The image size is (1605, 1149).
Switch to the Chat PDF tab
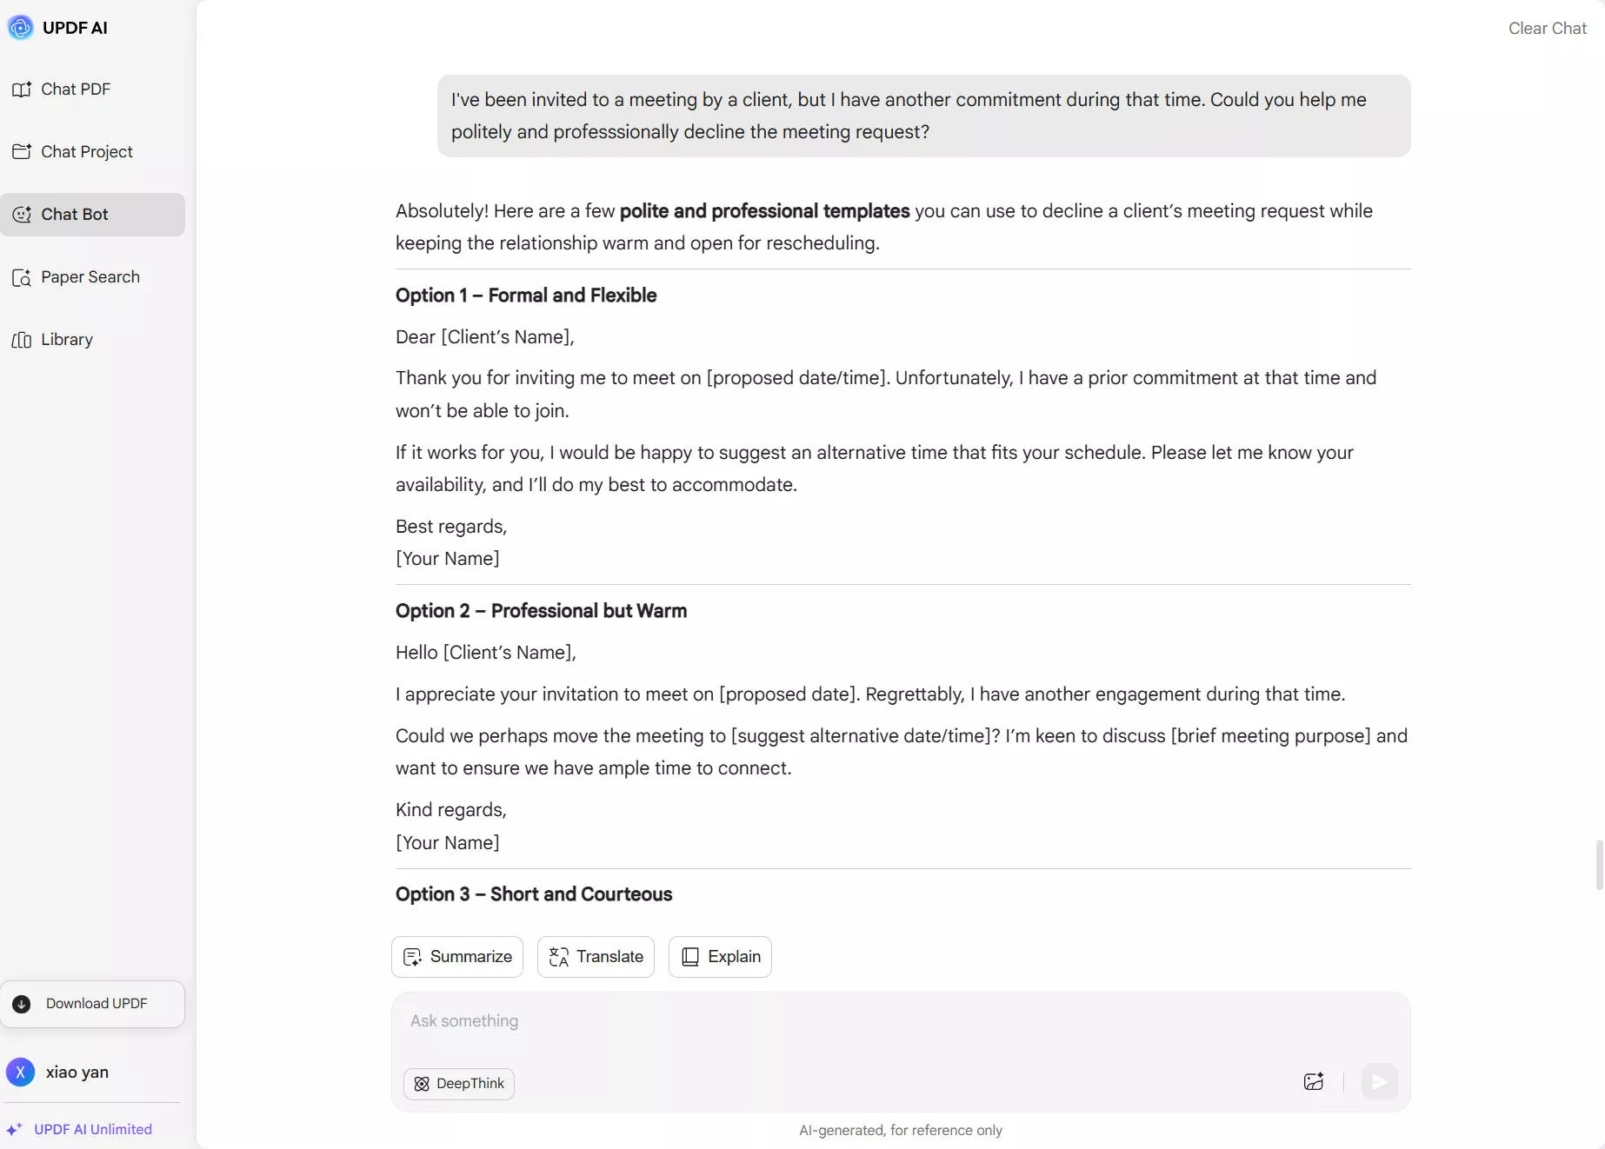74,89
